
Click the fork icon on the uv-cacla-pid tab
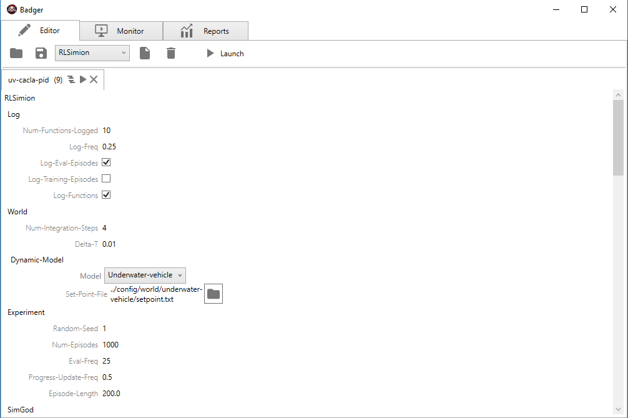(x=71, y=79)
